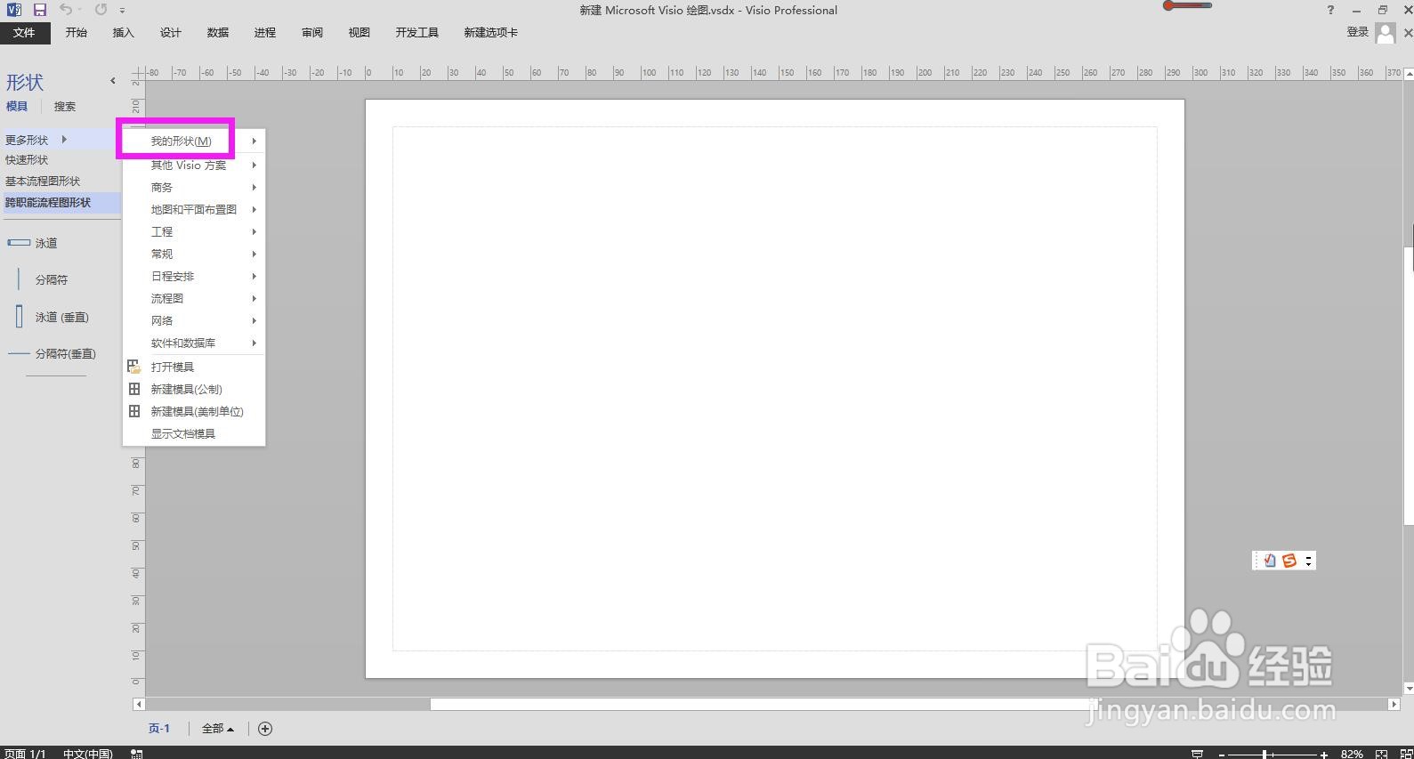Switch to the 数据 ribbon tab
The width and height of the screenshot is (1414, 759).
[218, 33]
